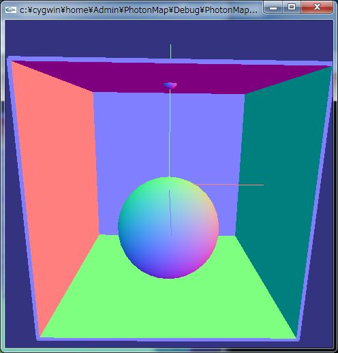
Task: Click the rainbow-shaded sphere in the scene
Action: 168,228
